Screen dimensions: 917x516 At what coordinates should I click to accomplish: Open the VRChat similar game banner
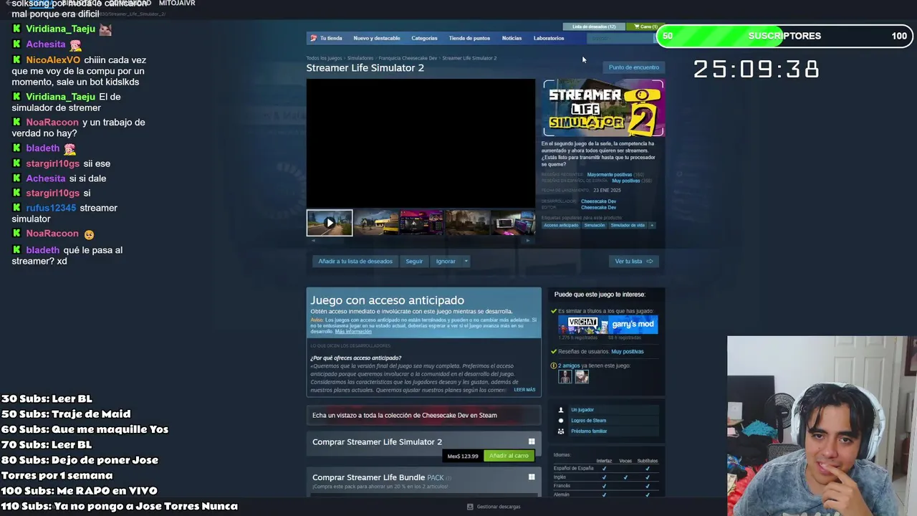point(583,325)
